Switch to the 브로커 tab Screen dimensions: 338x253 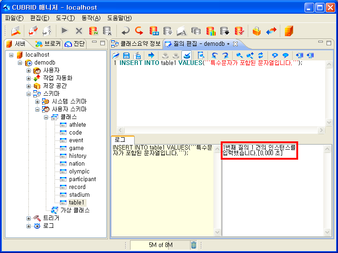click(48, 44)
